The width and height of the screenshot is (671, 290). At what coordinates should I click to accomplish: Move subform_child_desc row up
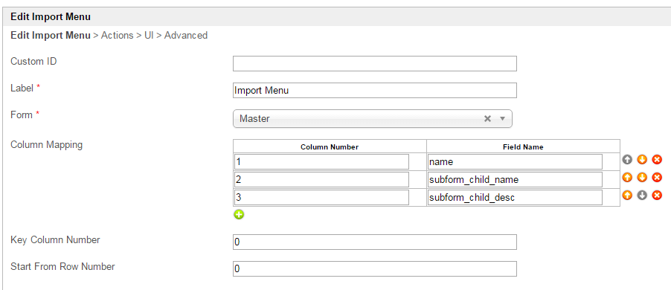coord(627,195)
